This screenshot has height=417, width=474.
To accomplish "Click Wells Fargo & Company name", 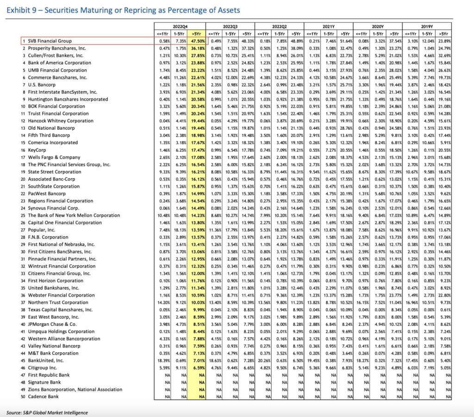I will (54, 158).
